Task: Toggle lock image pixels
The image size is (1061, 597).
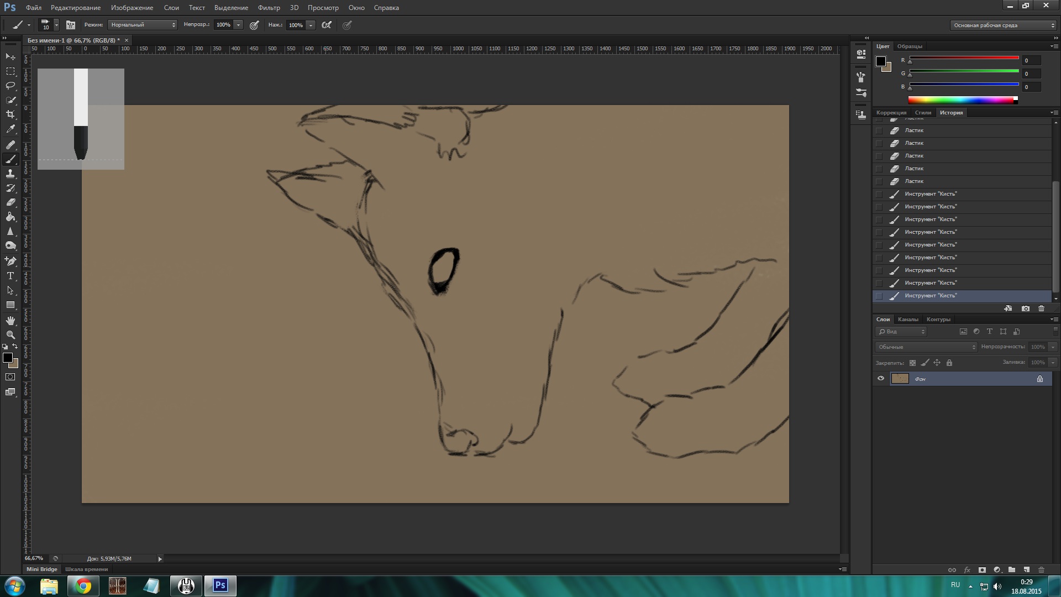Action: click(925, 363)
